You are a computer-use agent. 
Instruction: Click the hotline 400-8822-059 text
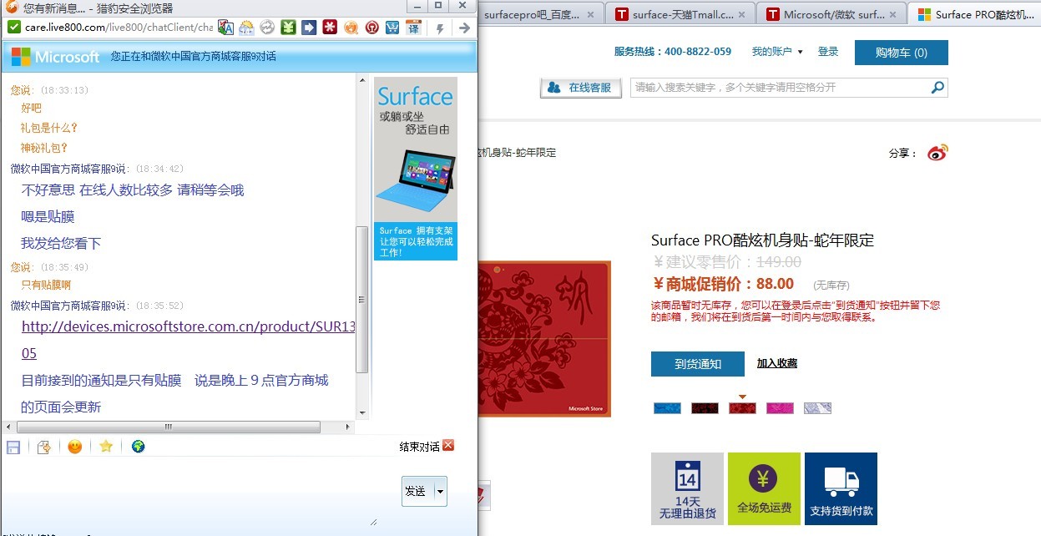[x=673, y=52]
